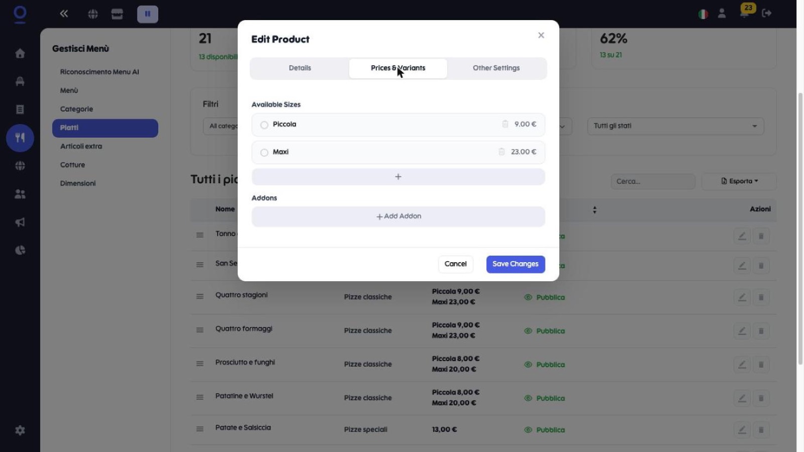
Task: Click the page vertical scrollbar
Action: click(x=800, y=229)
